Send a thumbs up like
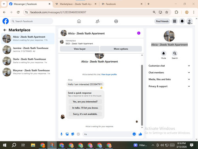 (x=140, y=134)
